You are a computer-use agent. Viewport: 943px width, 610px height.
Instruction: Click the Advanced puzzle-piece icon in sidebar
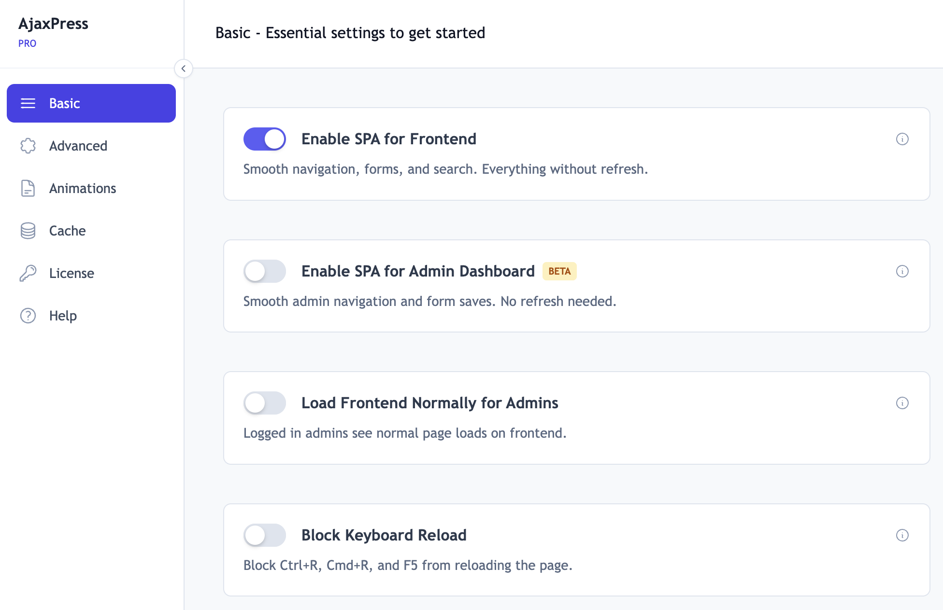pyautogui.click(x=28, y=146)
